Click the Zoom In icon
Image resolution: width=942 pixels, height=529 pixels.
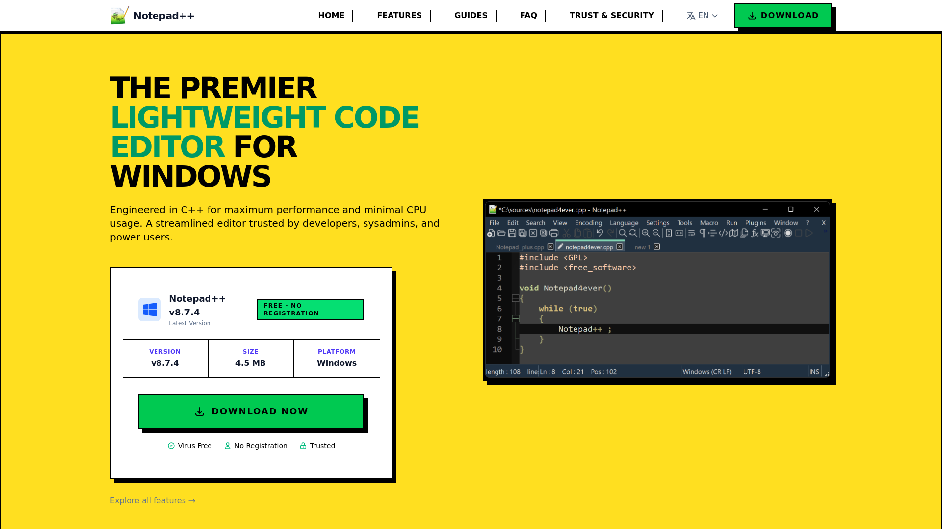(x=646, y=233)
